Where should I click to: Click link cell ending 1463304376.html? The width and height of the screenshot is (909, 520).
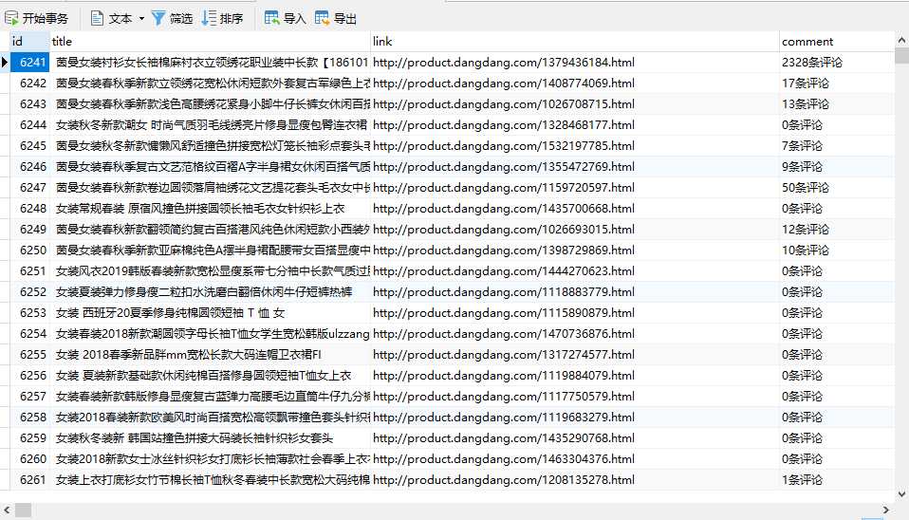click(x=574, y=458)
